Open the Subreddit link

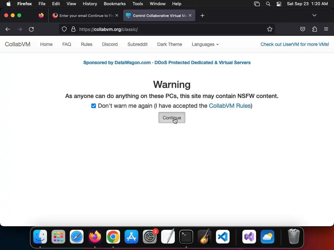[x=137, y=44]
